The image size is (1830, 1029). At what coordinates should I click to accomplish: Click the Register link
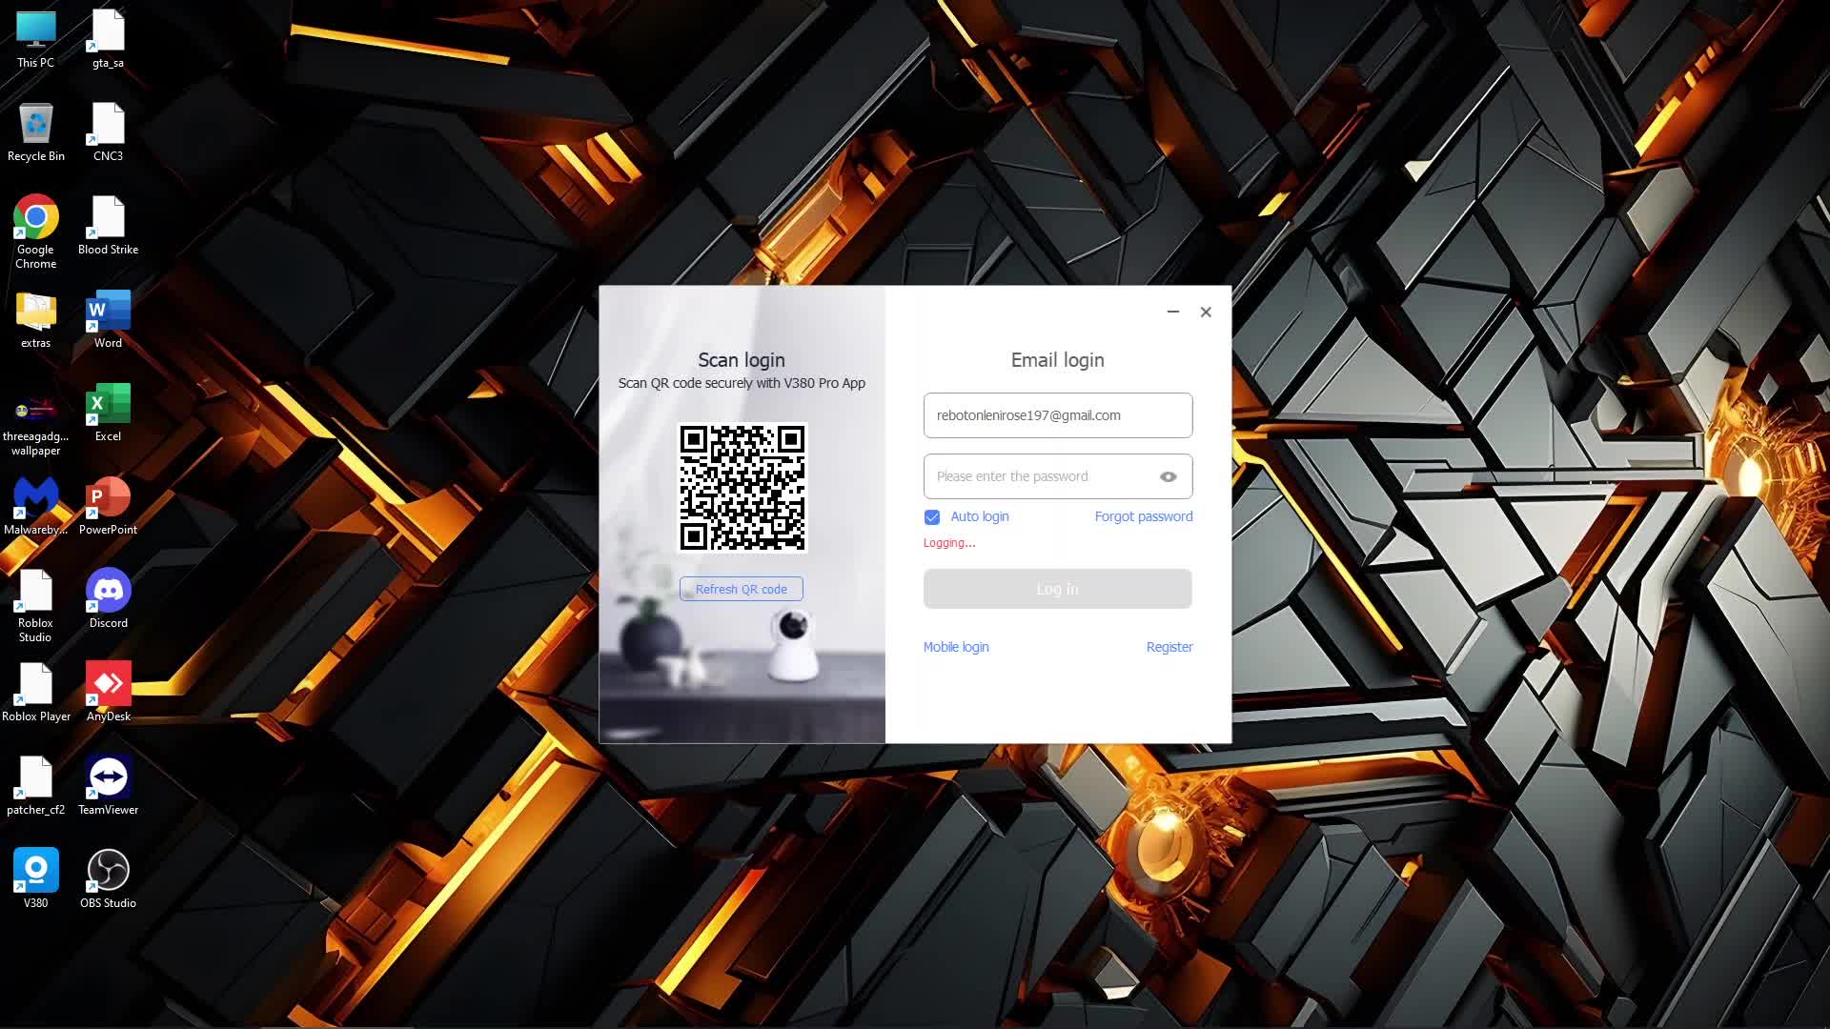click(x=1169, y=647)
